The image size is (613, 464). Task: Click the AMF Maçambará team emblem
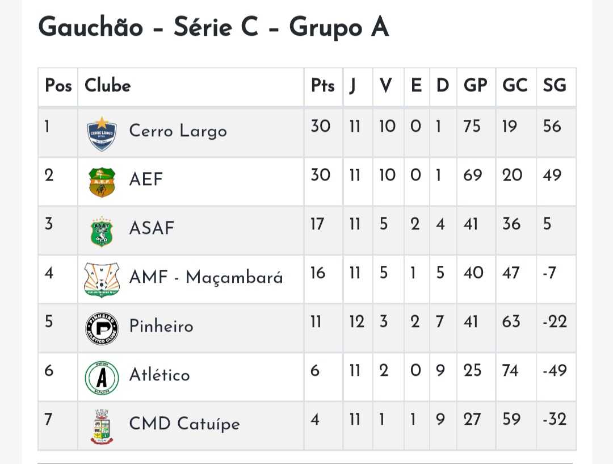pyautogui.click(x=102, y=279)
